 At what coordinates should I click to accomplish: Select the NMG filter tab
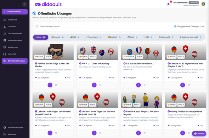coord(75,37)
